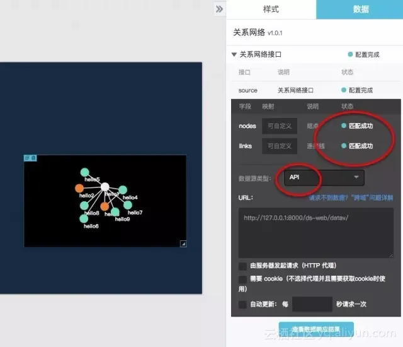Select the hello5 green node

84,172
